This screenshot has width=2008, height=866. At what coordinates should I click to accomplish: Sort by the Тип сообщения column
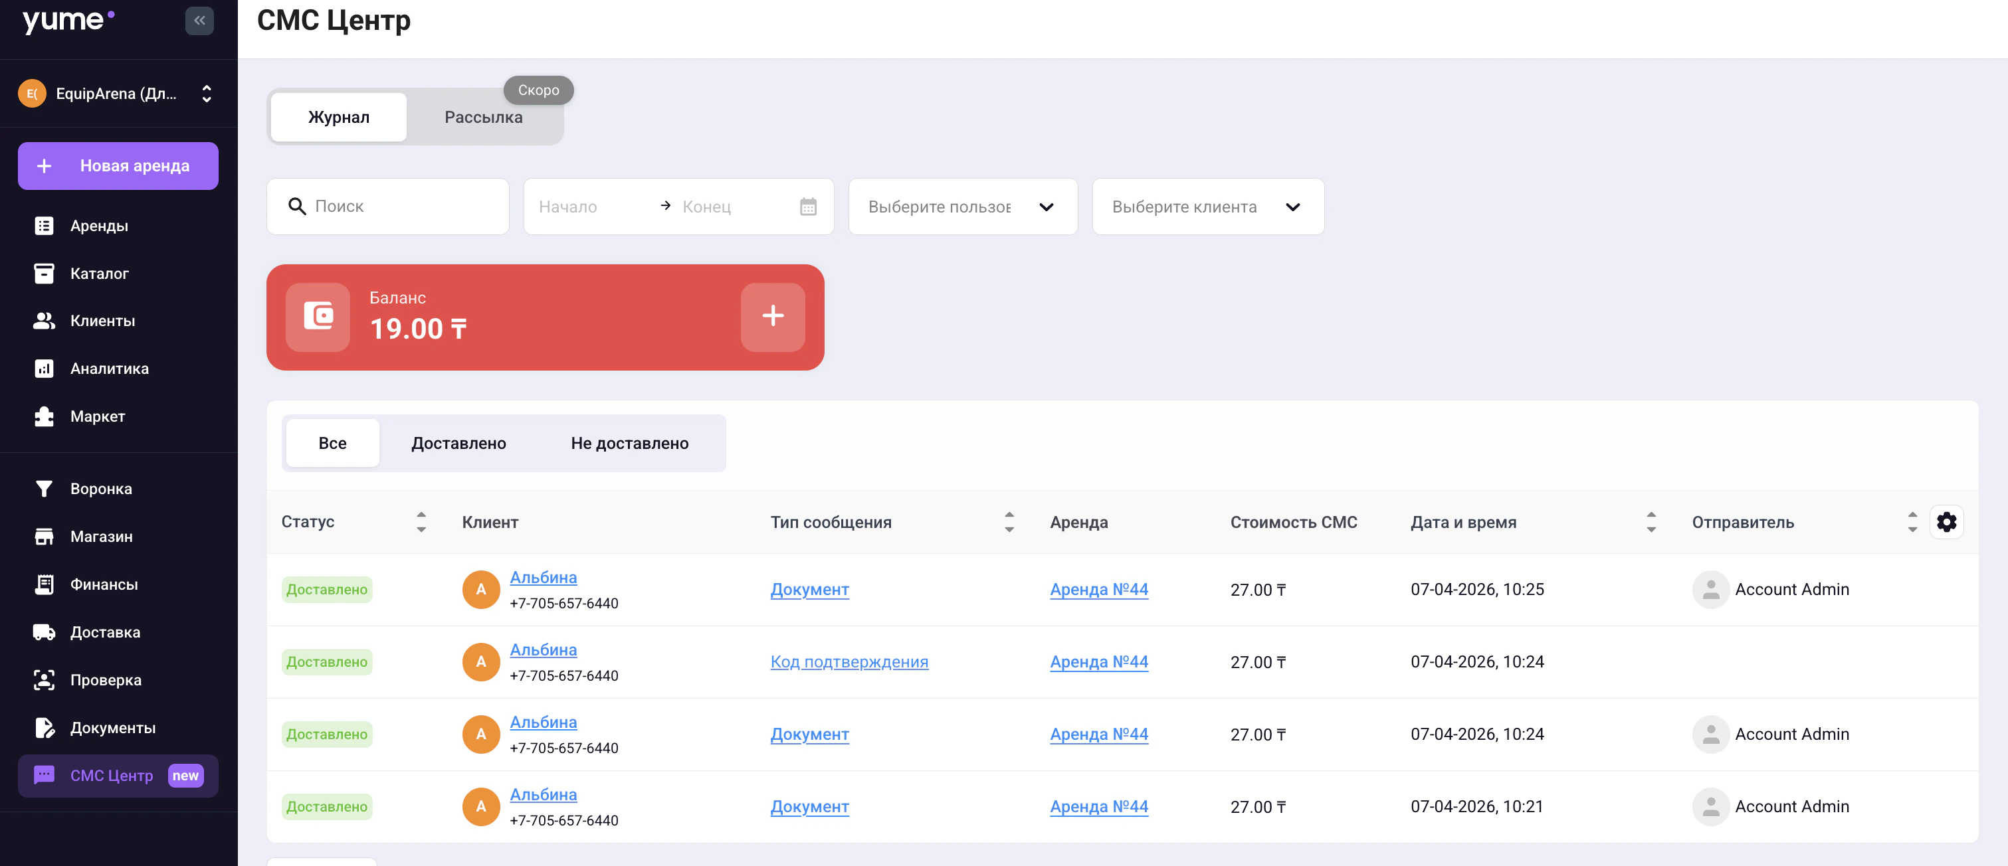coord(1009,522)
